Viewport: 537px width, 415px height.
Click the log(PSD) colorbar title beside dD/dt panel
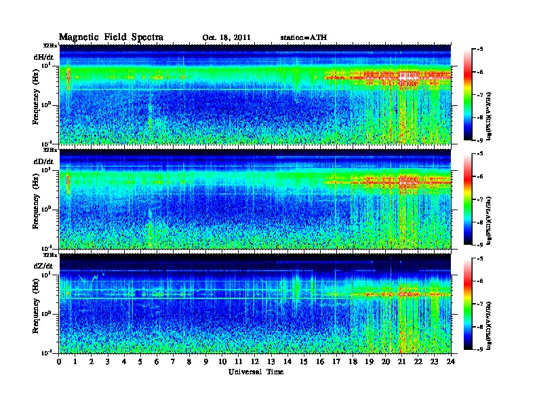click(490, 220)
